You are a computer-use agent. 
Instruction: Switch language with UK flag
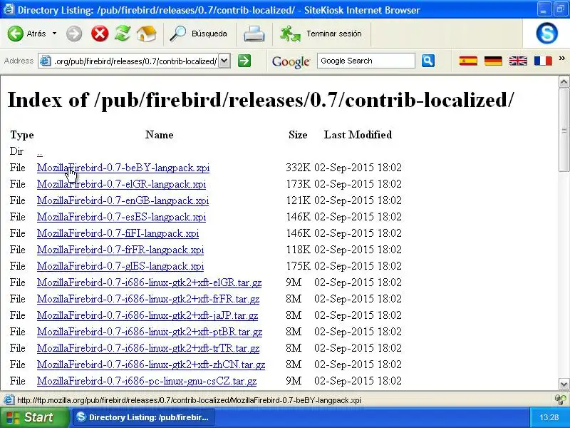point(518,61)
